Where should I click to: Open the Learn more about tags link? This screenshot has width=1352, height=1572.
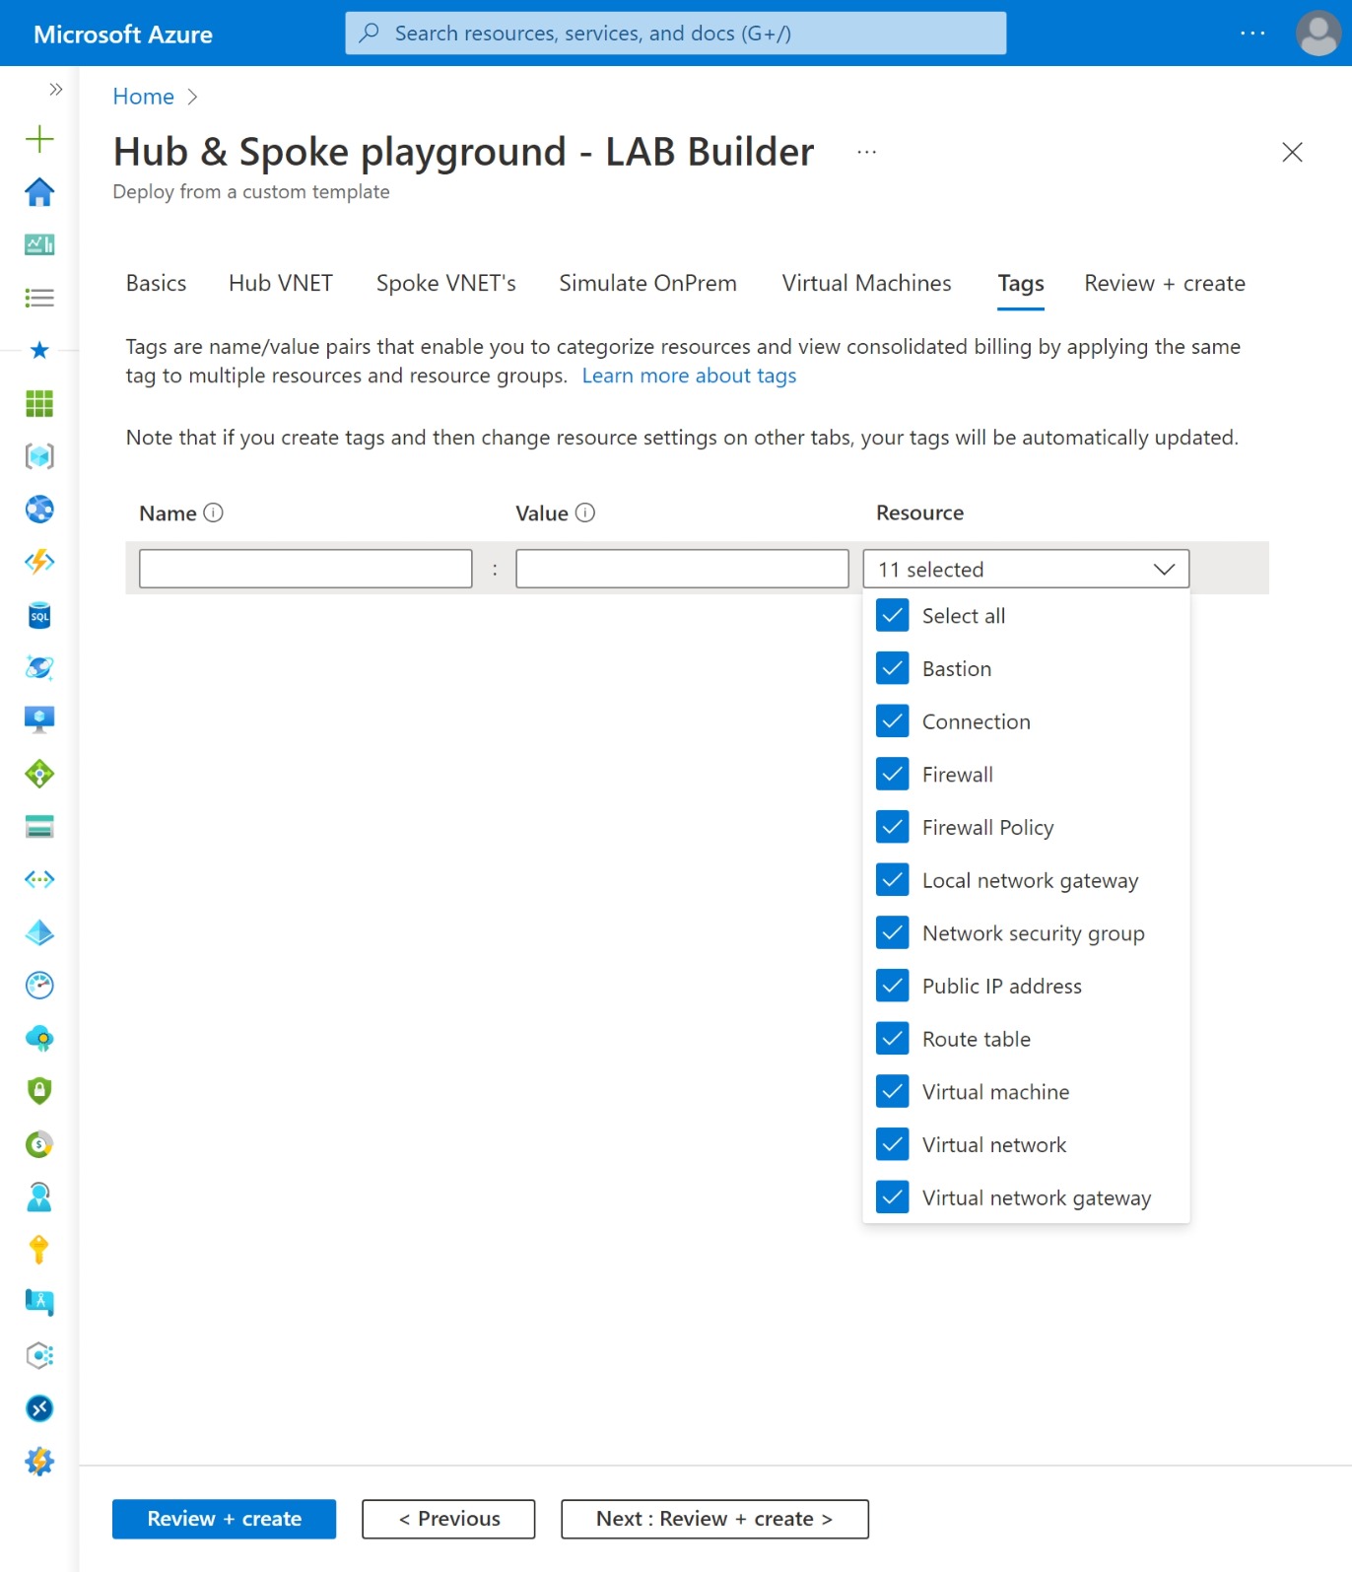click(689, 376)
